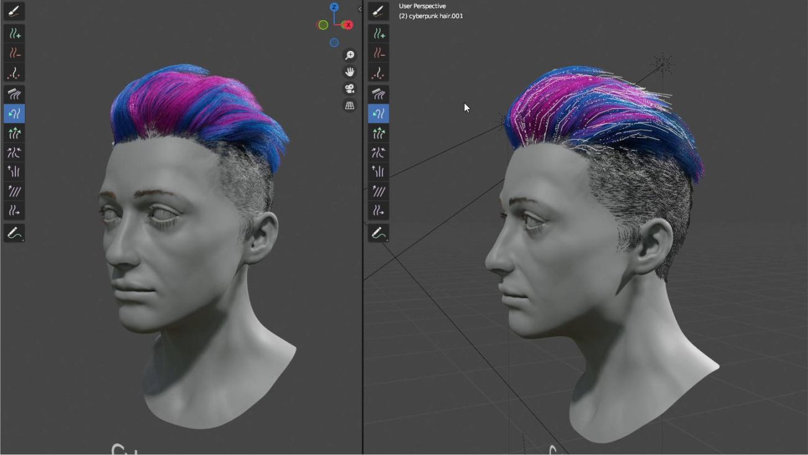Select Comb tool in the axis-gizmo viewport

(x=14, y=94)
